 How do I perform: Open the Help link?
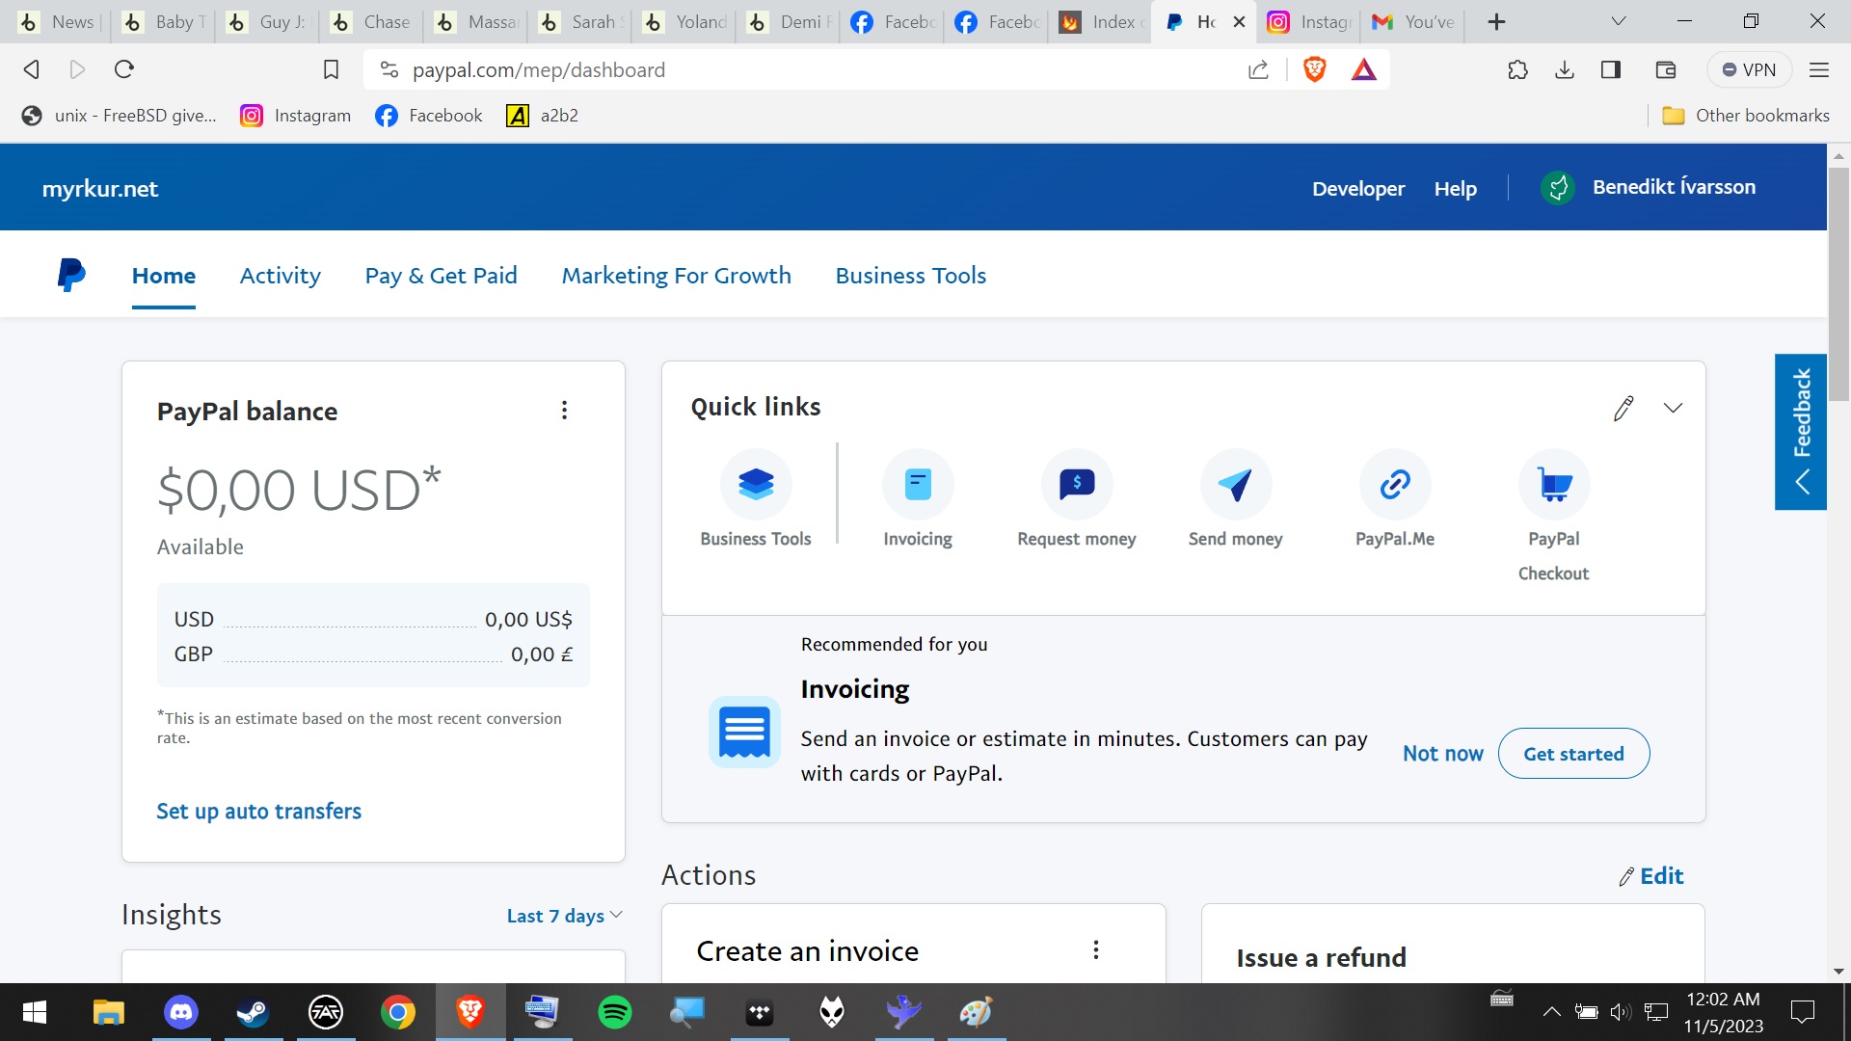click(1456, 189)
